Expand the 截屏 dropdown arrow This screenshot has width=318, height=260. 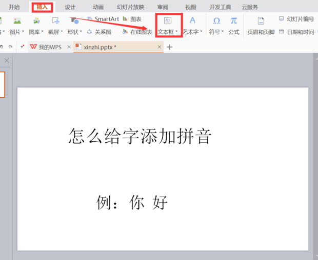coord(62,32)
